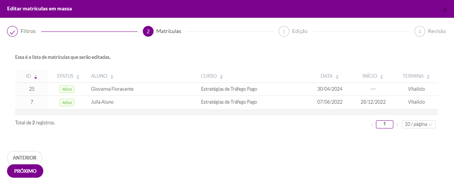The width and height of the screenshot is (454, 191).
Task: Click step 3 Edição circle
Action: tap(284, 31)
